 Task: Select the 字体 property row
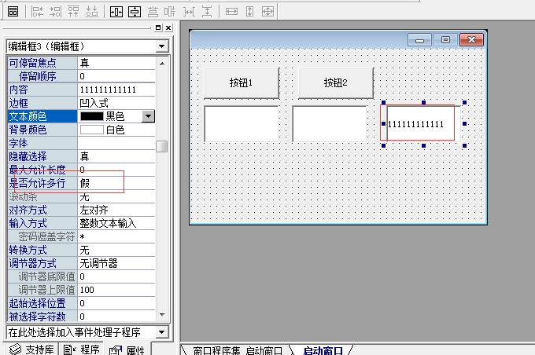coord(81,143)
